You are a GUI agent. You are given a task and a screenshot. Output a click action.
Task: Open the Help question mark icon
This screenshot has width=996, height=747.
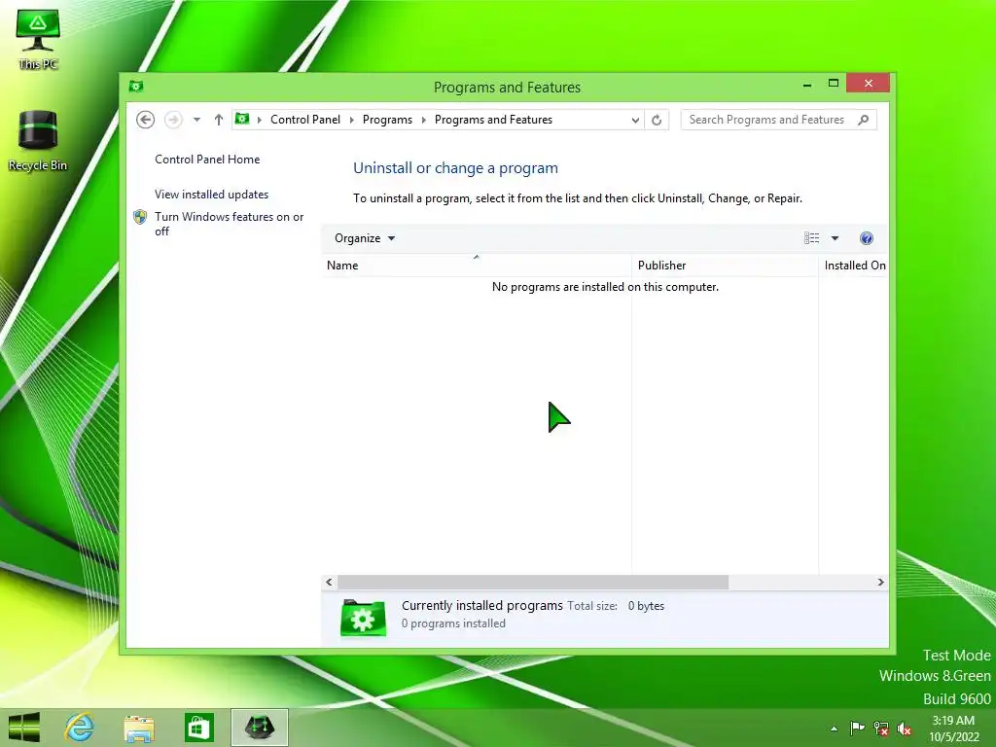(x=867, y=238)
